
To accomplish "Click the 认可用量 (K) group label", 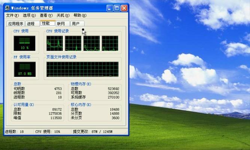I will point(24,105).
